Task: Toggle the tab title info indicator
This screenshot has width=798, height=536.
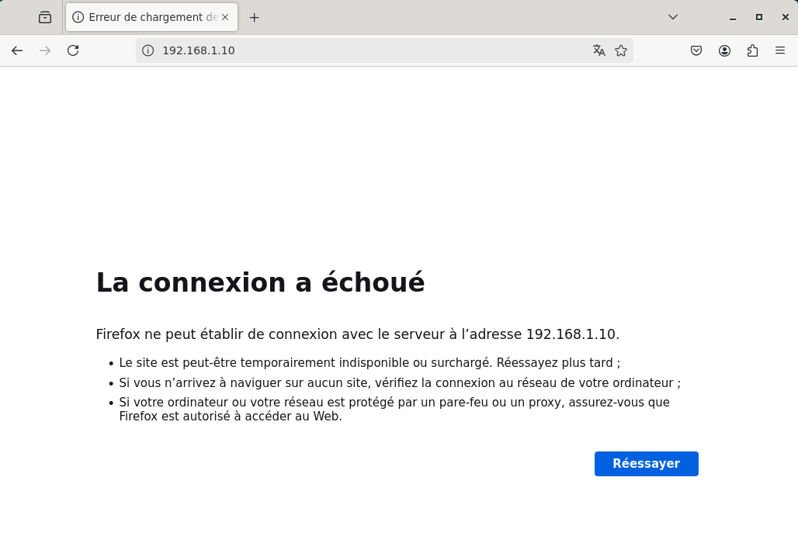Action: 80,16
